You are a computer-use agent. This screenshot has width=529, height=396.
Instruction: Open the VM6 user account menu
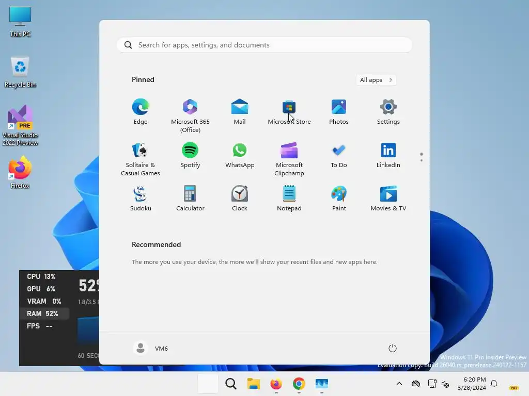tap(151, 348)
